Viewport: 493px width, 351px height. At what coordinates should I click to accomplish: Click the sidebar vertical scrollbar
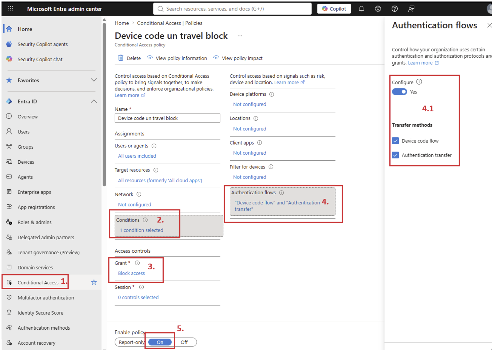pyautogui.click(x=104, y=104)
